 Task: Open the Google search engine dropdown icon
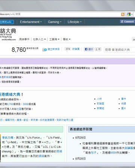point(130,14)
